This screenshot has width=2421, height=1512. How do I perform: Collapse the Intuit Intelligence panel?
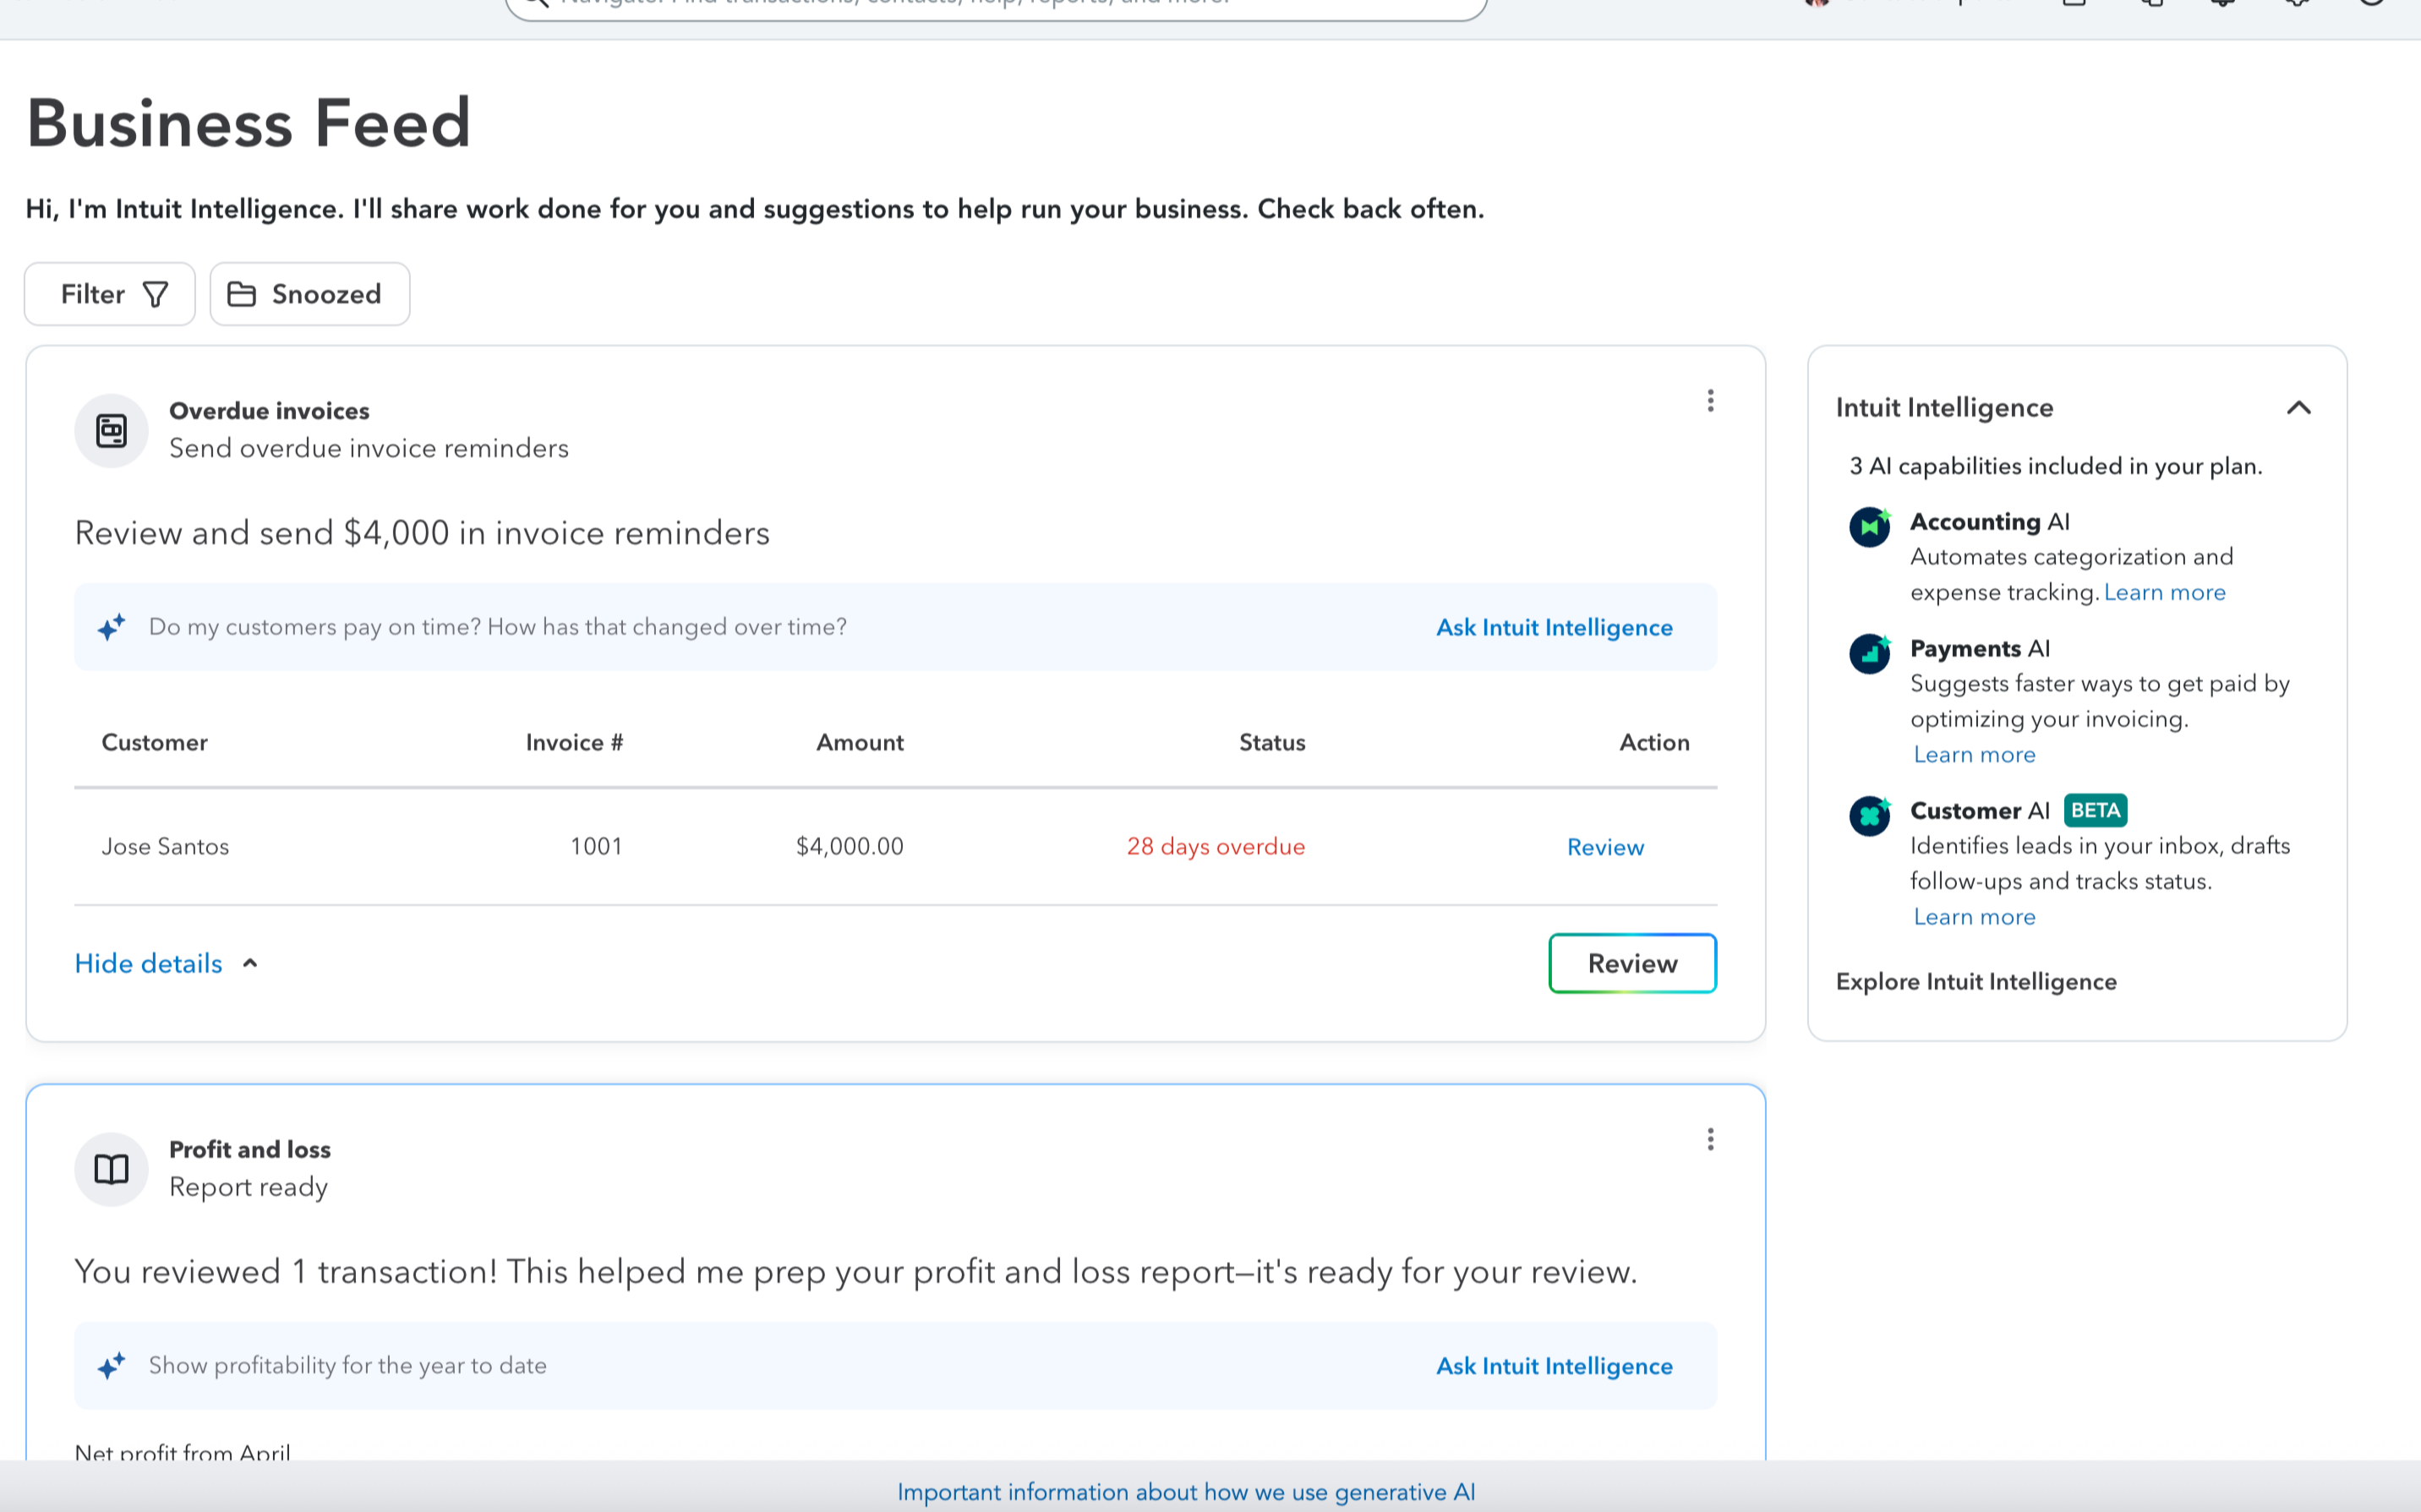(2298, 408)
